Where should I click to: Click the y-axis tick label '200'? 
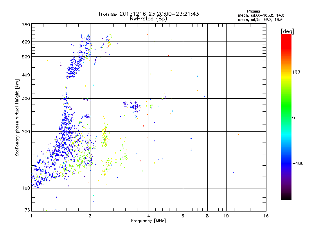(26, 132)
